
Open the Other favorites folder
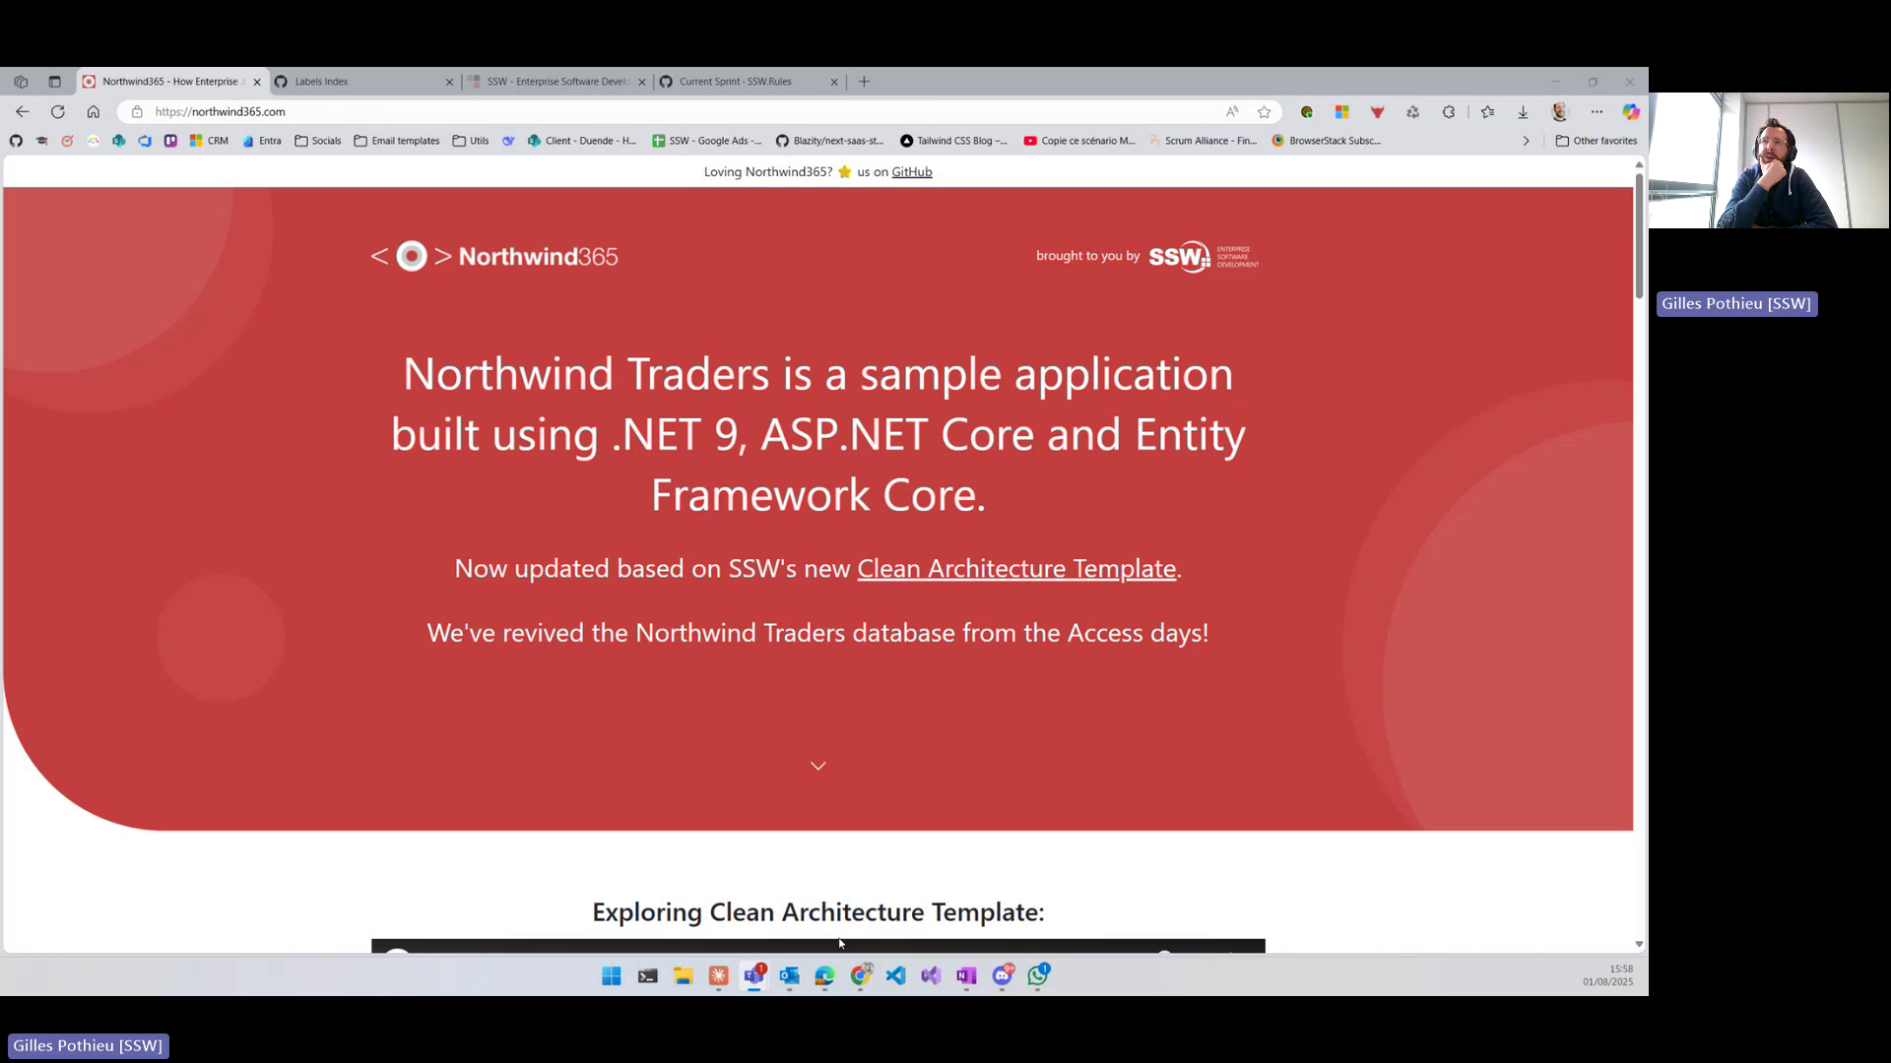(1596, 141)
